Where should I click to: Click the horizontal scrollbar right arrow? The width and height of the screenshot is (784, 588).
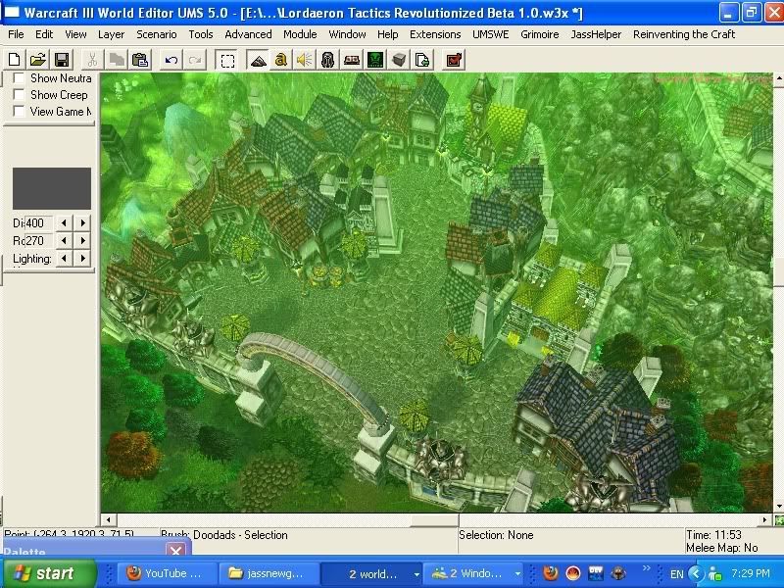(764, 520)
